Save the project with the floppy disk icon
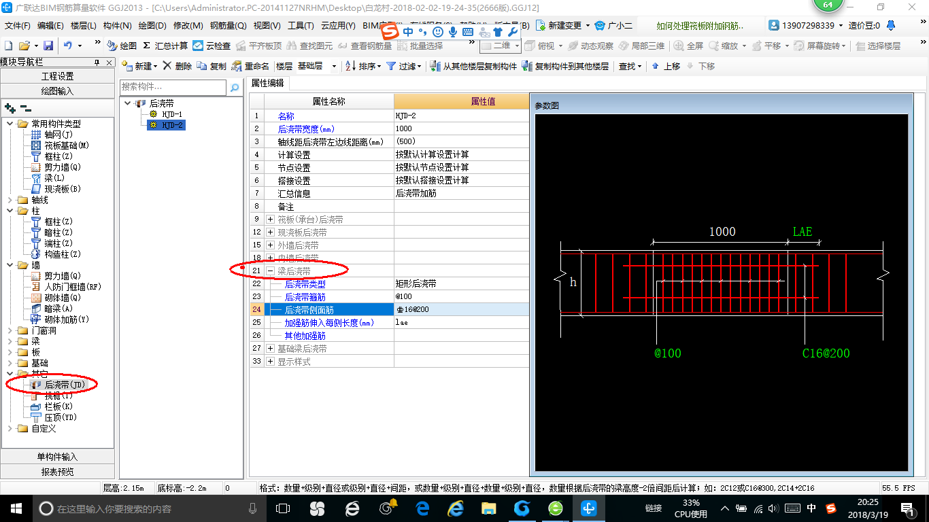 48,46
